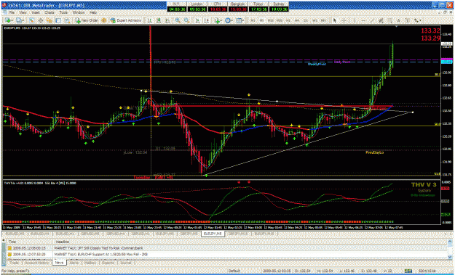Select the M5 timeframe button
Viewport: 455px width, 275px height.
click(x=261, y=20)
